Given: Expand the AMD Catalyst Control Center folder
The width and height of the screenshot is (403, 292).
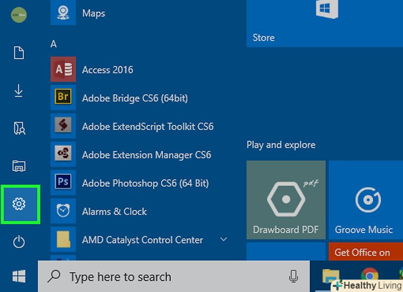Looking at the screenshot, I should click(x=224, y=240).
